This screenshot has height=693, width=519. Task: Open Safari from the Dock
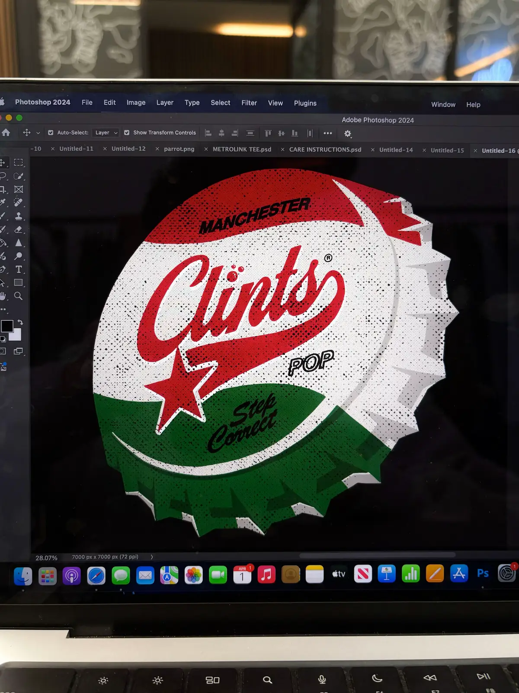(x=96, y=576)
